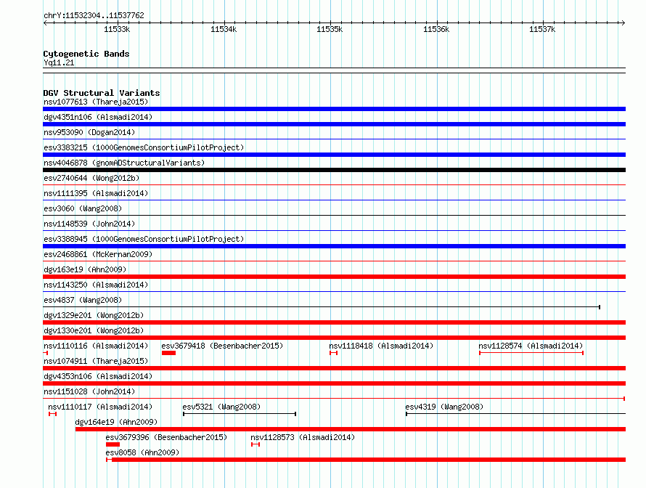The height and width of the screenshot is (488, 646).
Task: Click the esv5321 Wang2008 black span
Action: click(x=240, y=414)
